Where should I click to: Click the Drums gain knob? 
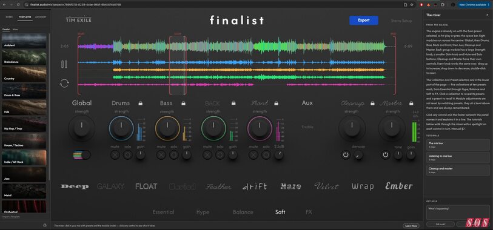pos(141,155)
